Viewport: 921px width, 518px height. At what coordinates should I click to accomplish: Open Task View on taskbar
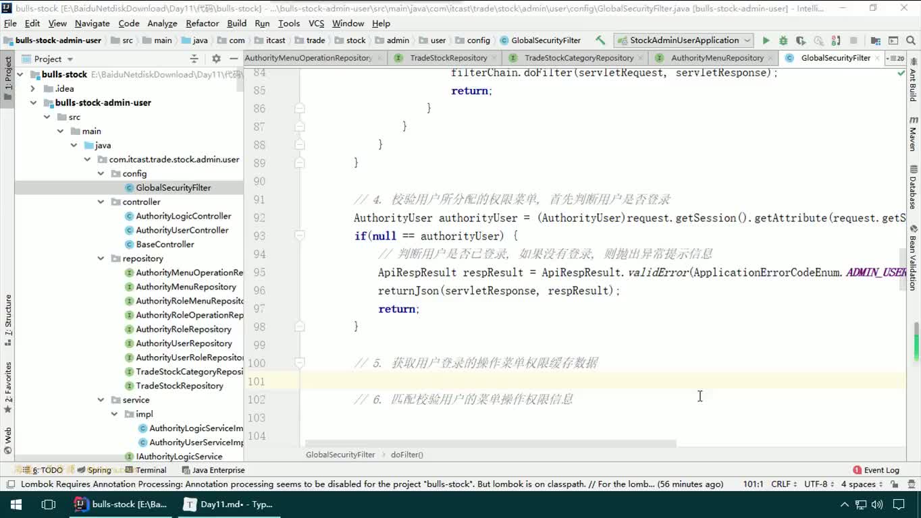pos(49,505)
